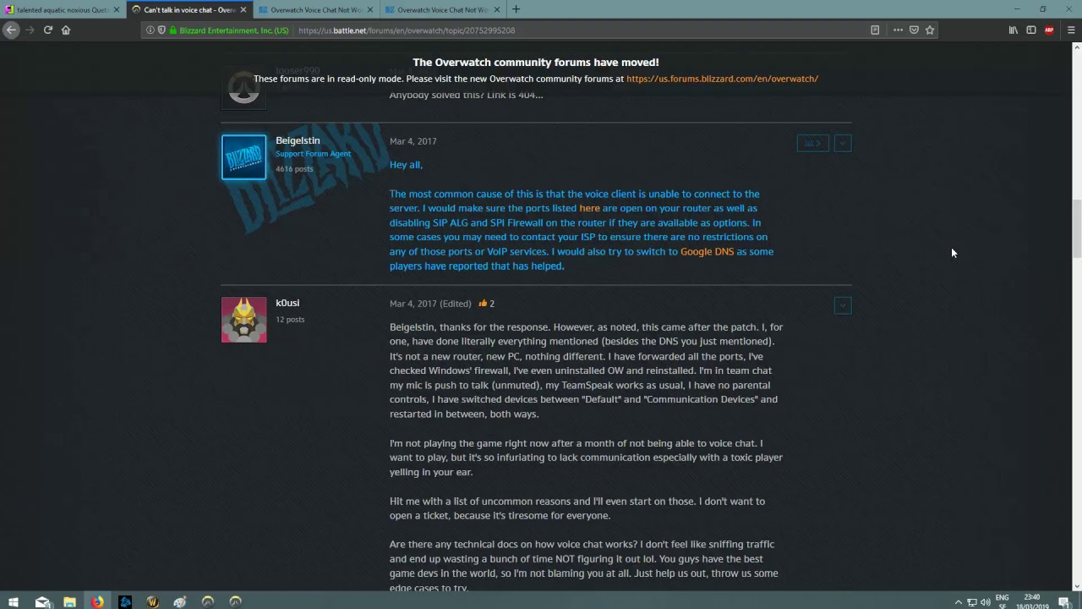Open File Explorer from taskbar
The height and width of the screenshot is (609, 1082).
click(x=70, y=602)
